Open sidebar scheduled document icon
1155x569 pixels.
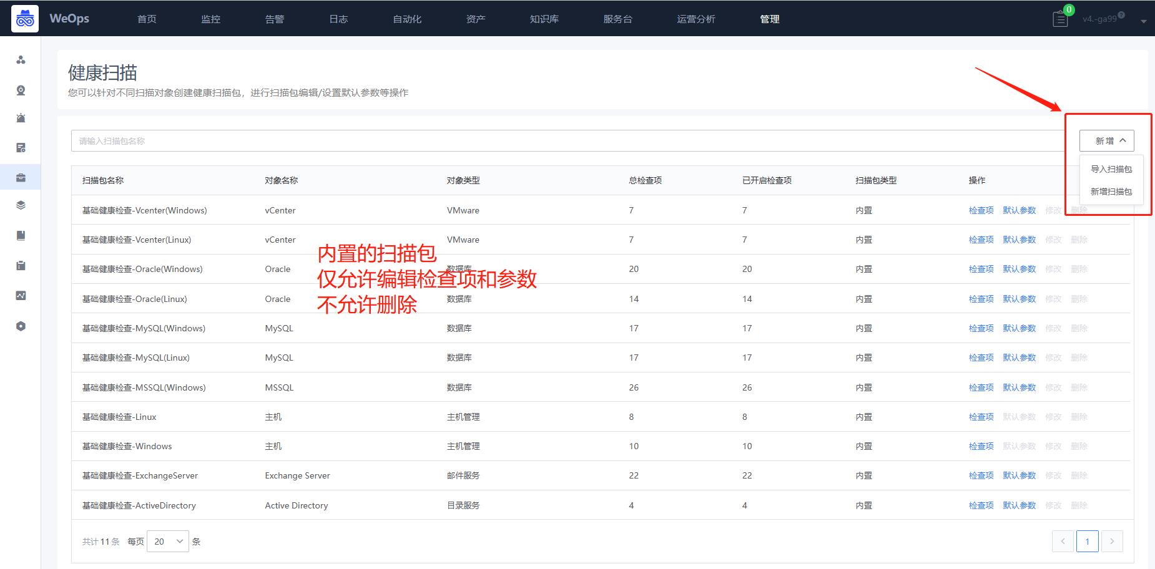click(x=21, y=148)
